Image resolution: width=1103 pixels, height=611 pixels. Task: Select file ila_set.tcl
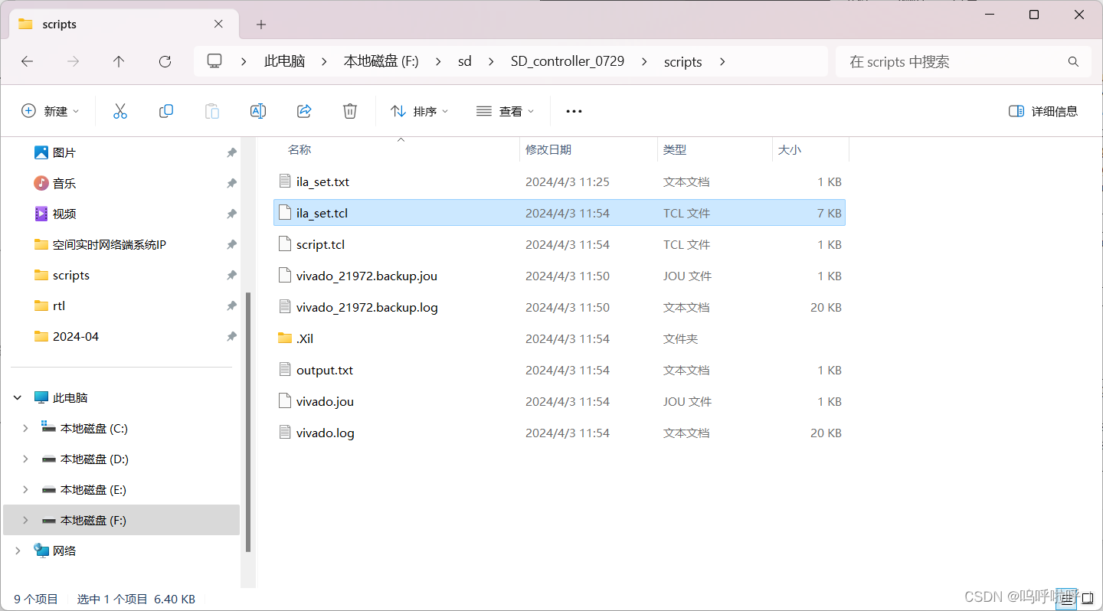pyautogui.click(x=559, y=213)
